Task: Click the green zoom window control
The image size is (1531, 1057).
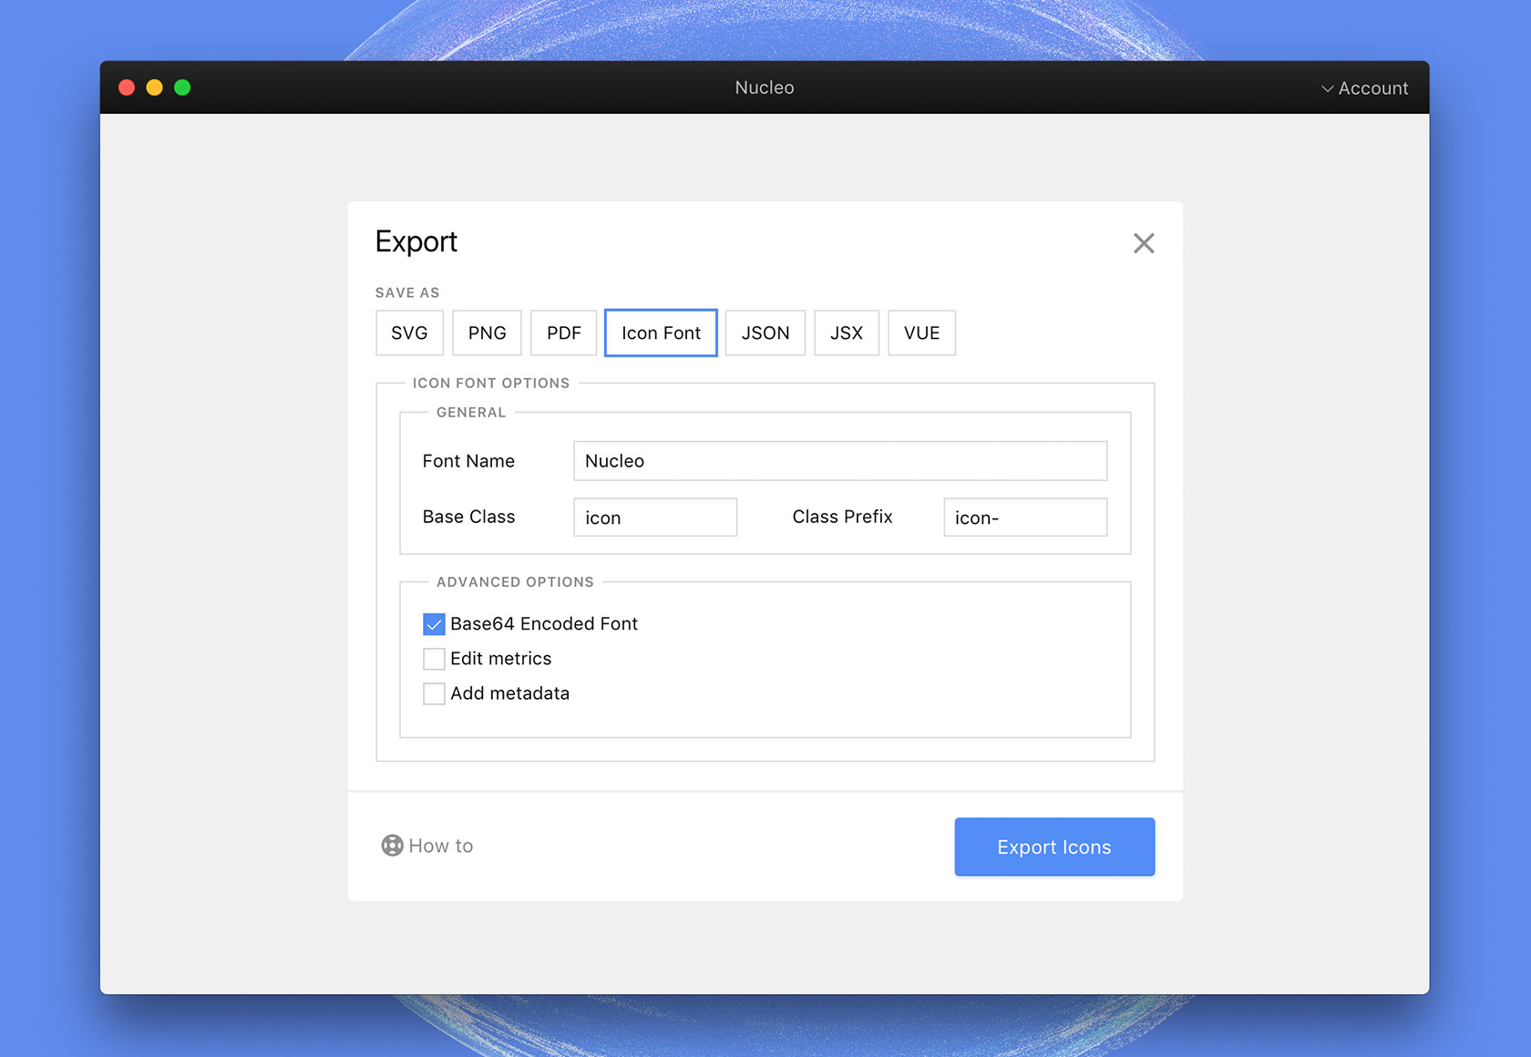Action: [x=182, y=87]
